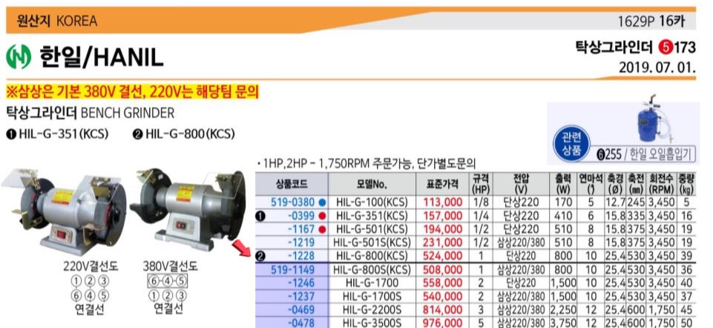Select product code -1167
The image size is (713, 328).
(300, 229)
